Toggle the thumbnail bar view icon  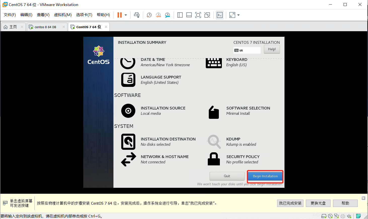(x=189, y=15)
